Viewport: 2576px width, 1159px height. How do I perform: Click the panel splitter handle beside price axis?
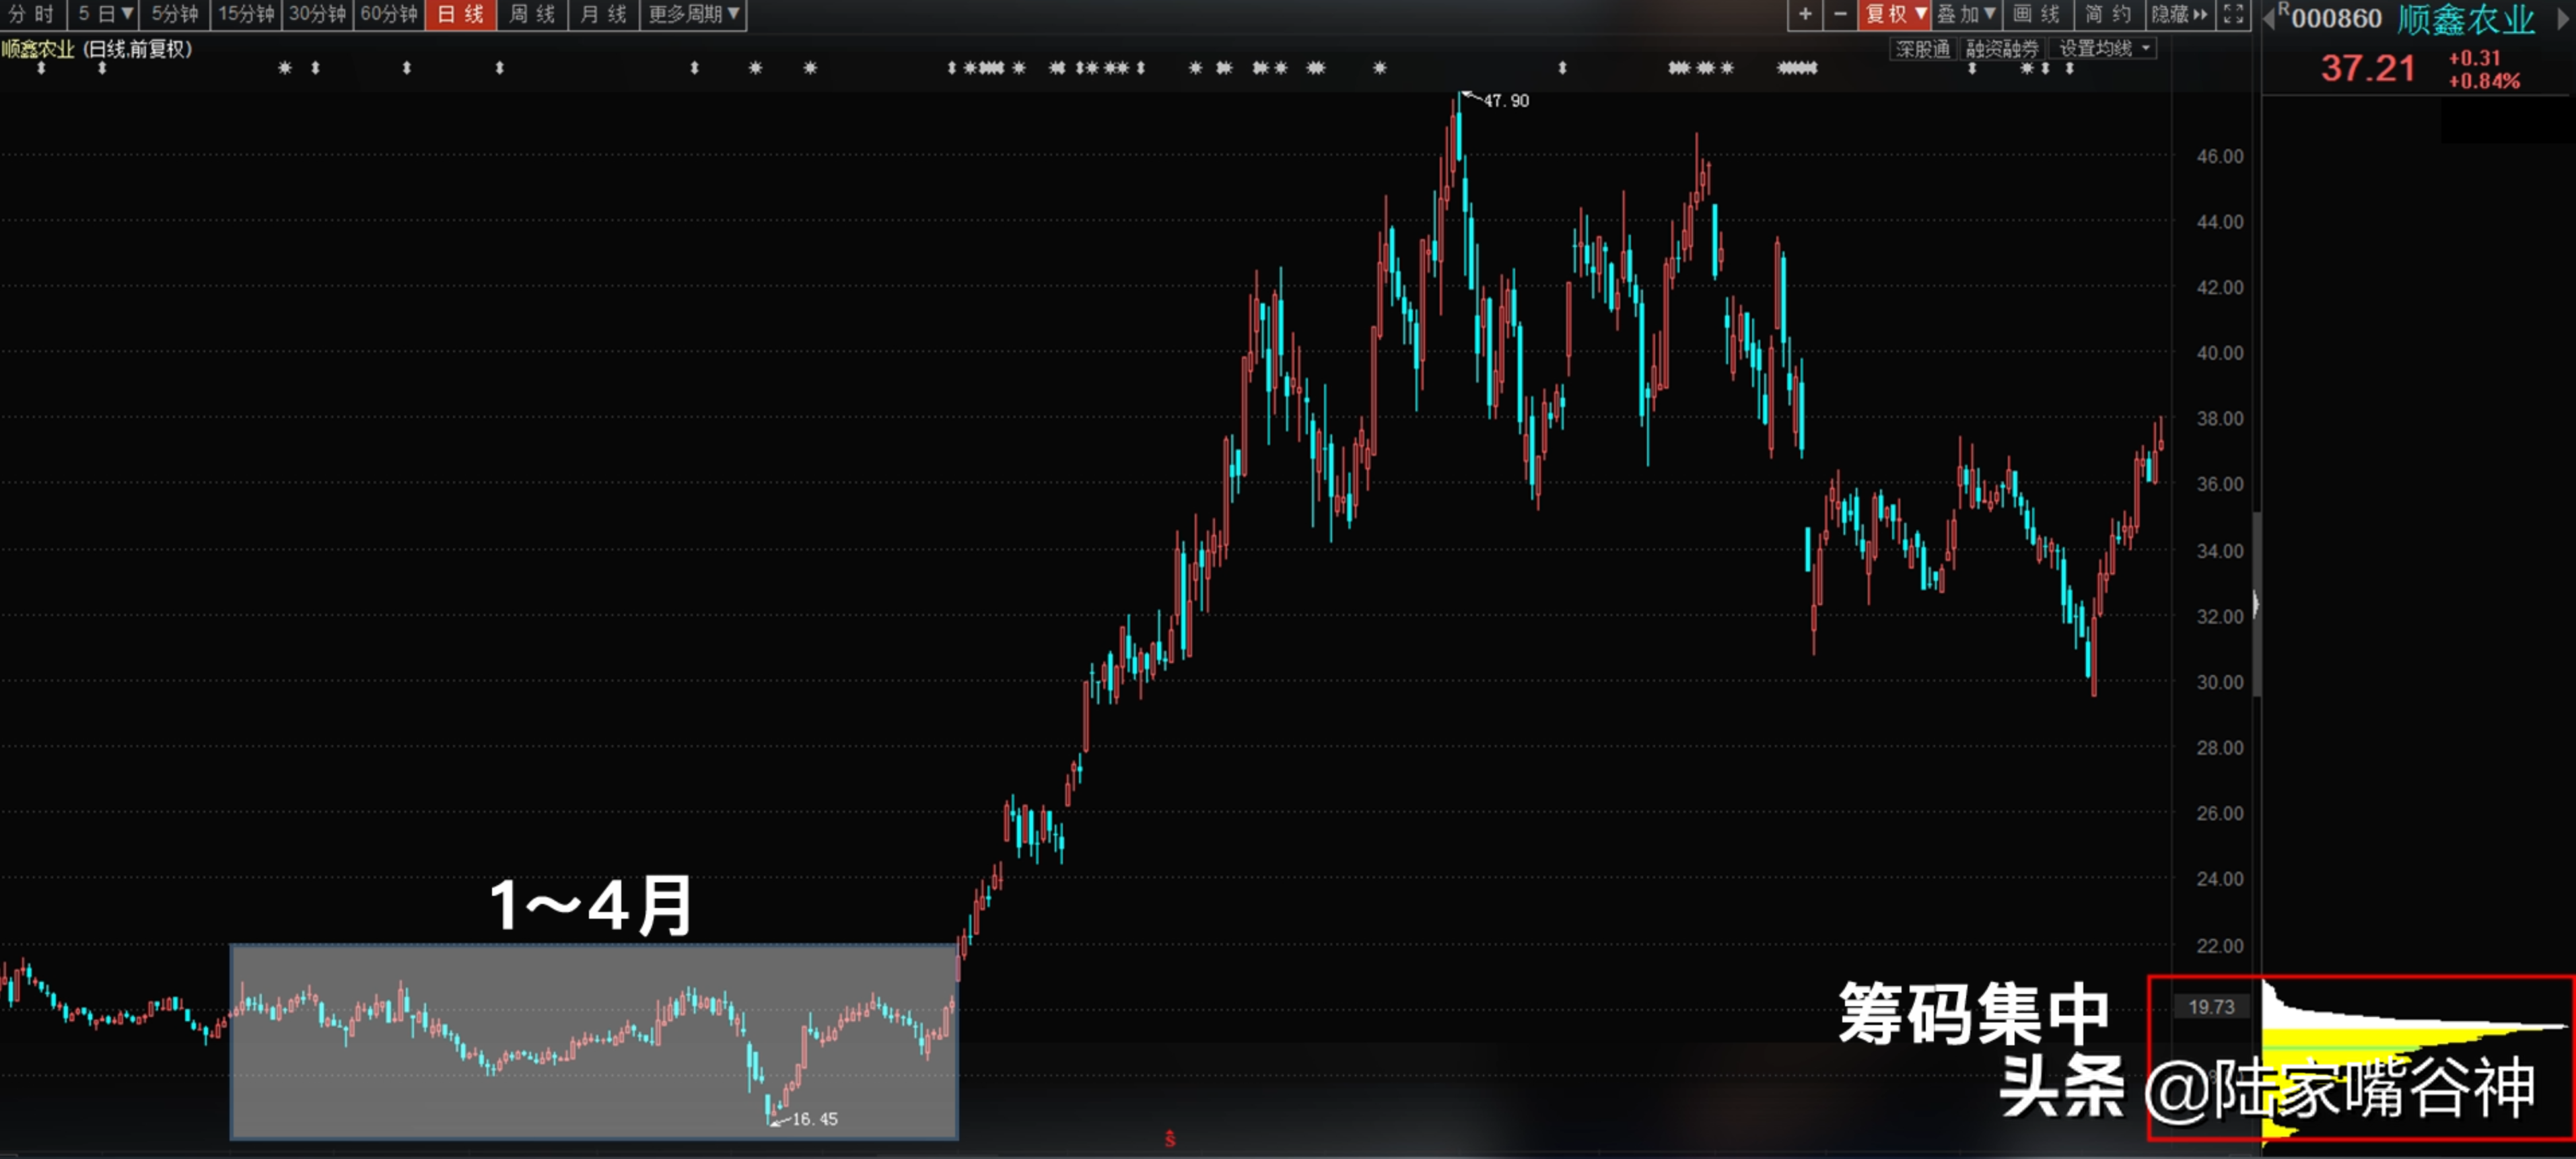[x=2256, y=604]
